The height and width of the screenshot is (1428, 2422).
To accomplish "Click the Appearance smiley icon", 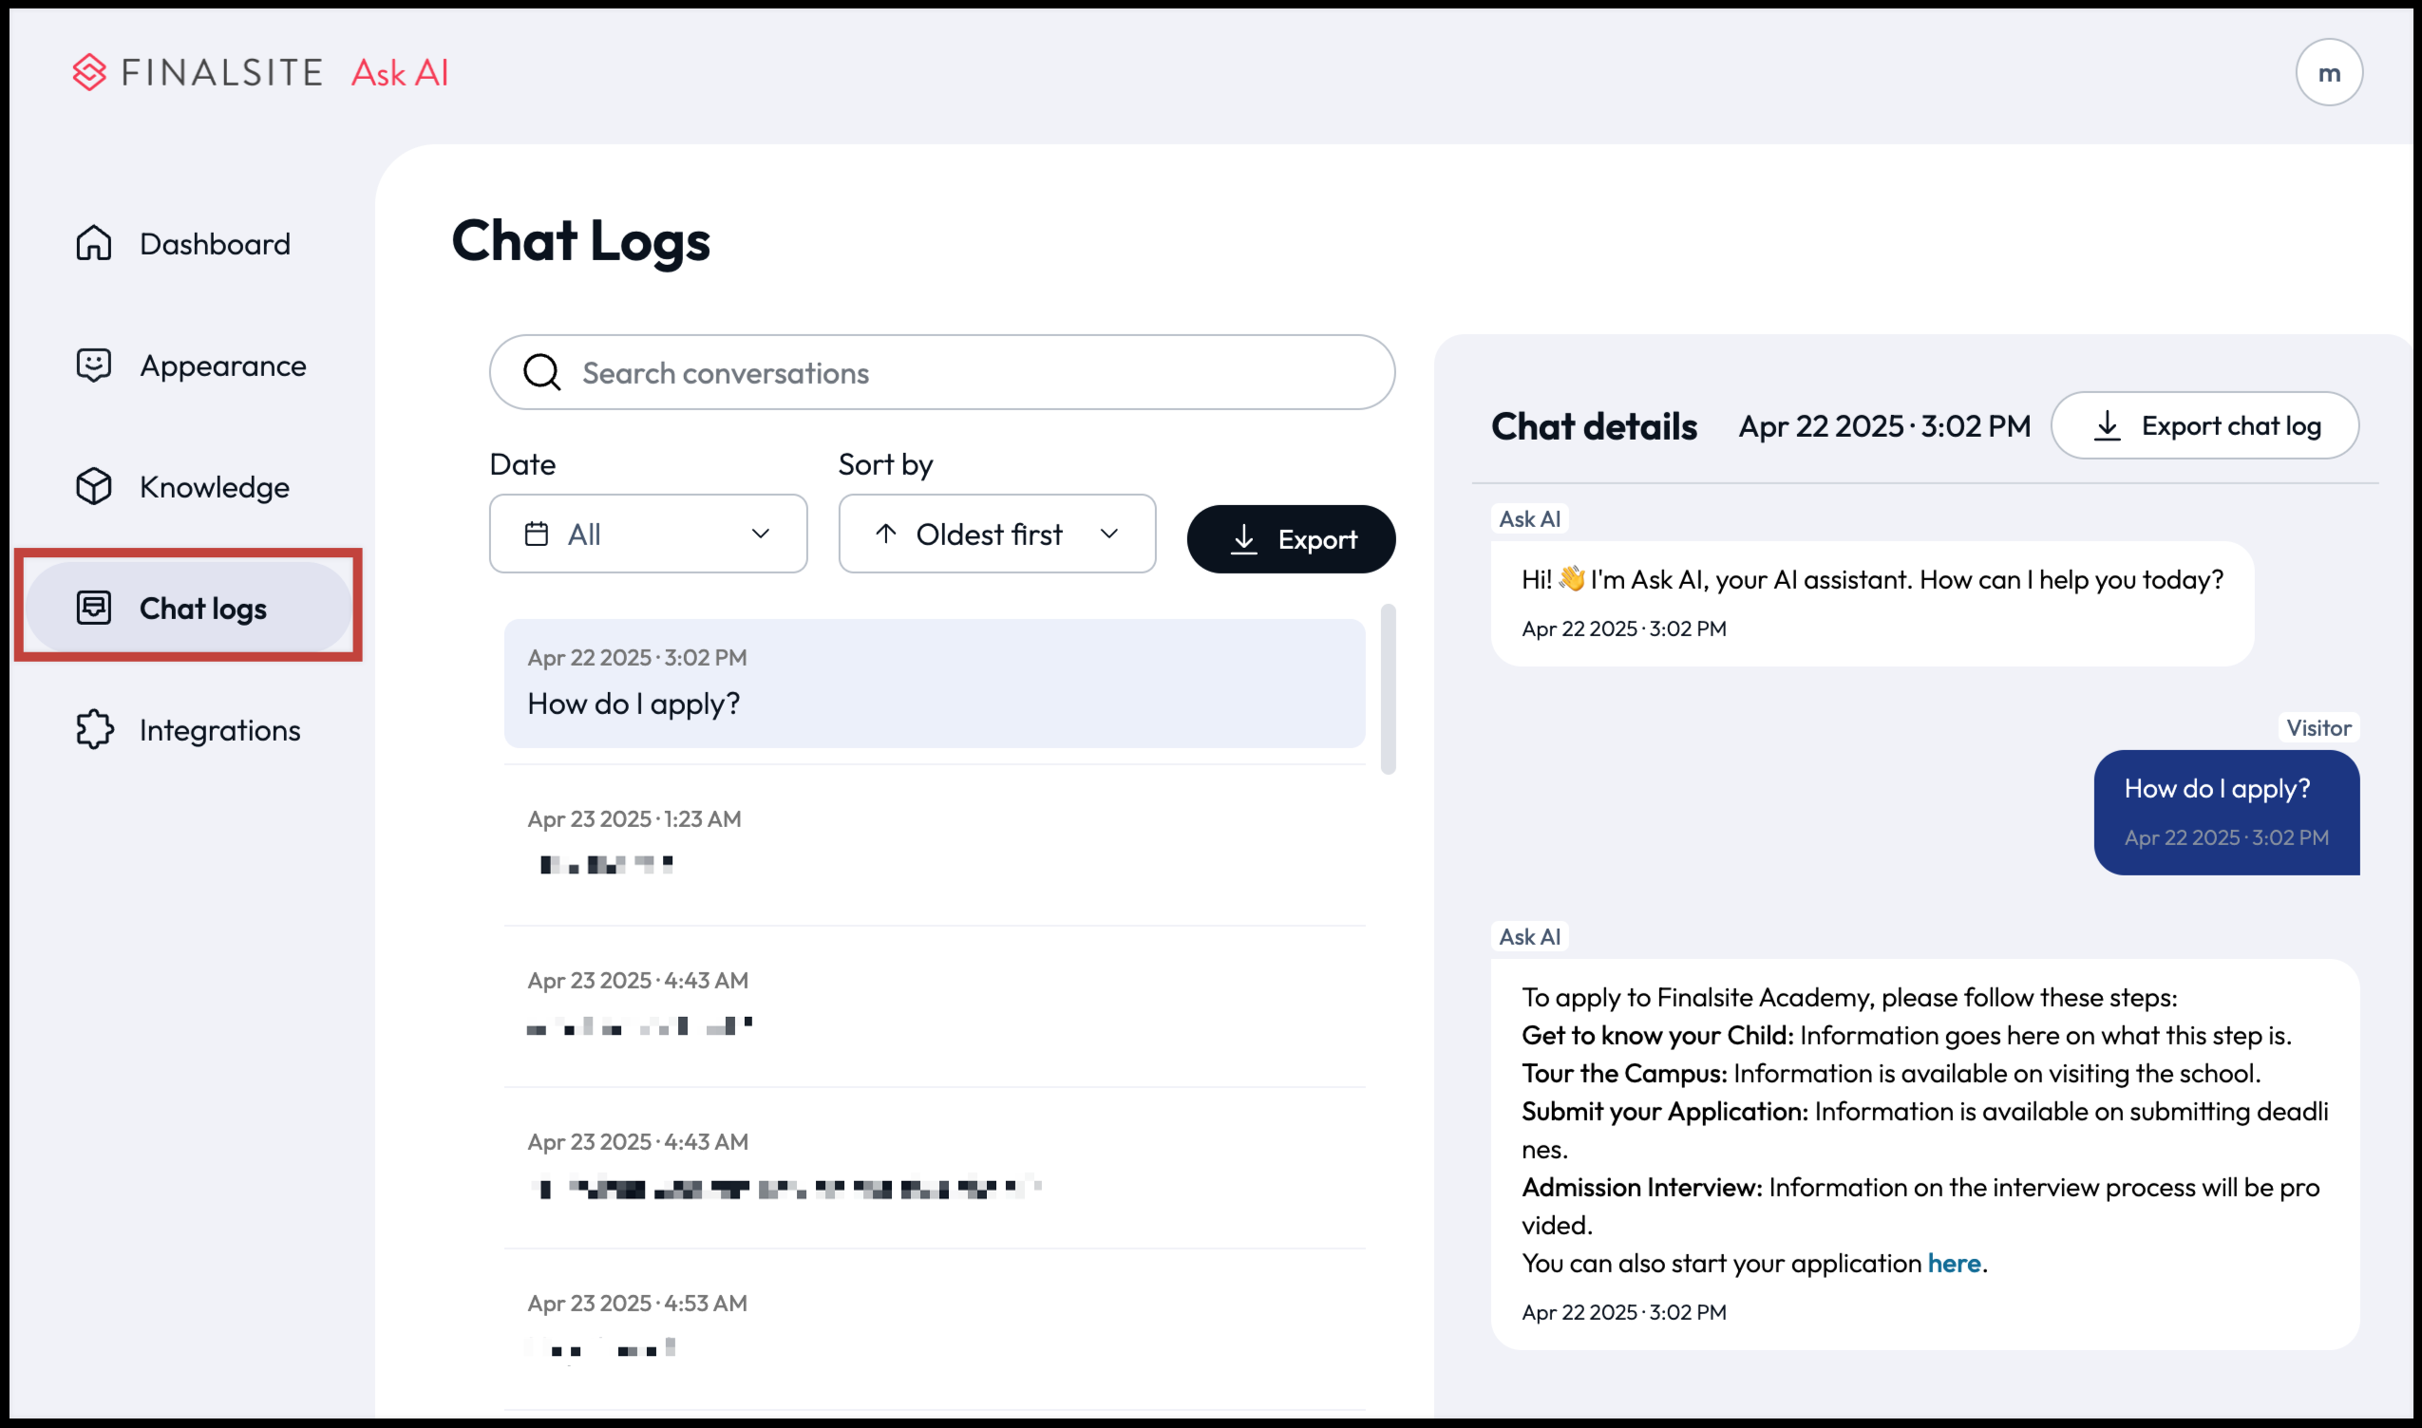I will 93,365.
